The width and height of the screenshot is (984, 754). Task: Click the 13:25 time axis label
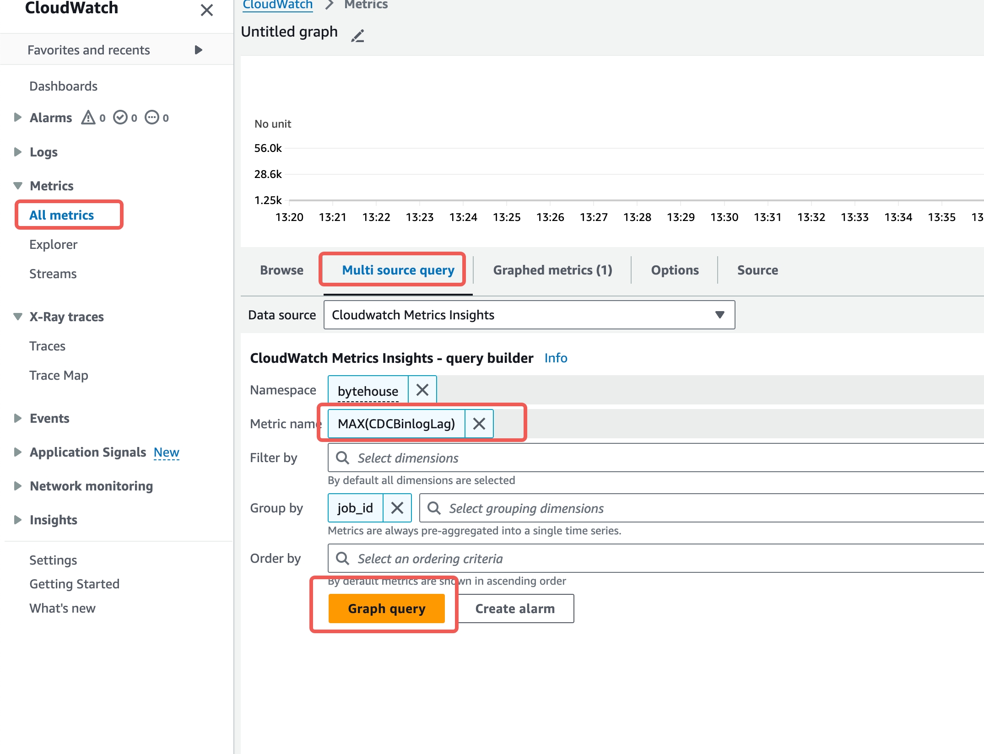click(x=507, y=217)
